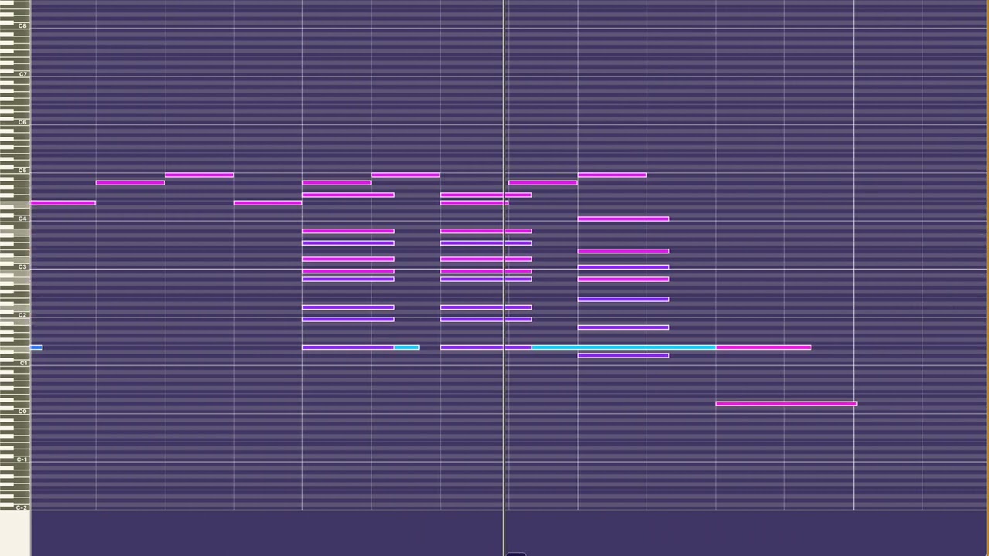Select the second melody note stepping upward
This screenshot has width=989, height=556.
click(130, 183)
